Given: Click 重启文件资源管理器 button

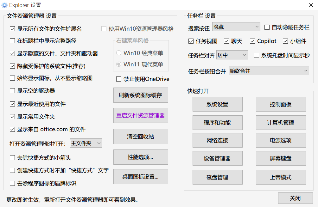Looking at the screenshot, I should (141, 115).
